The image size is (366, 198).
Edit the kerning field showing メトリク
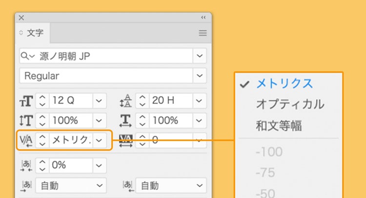click(71, 140)
